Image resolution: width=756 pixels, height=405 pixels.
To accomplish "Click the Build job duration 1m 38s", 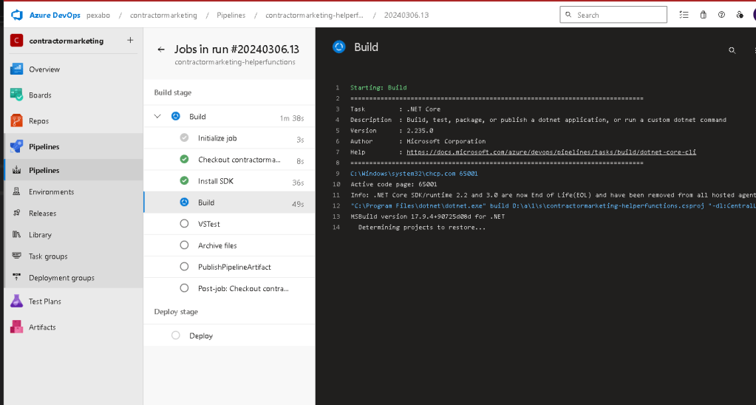I will coord(292,118).
